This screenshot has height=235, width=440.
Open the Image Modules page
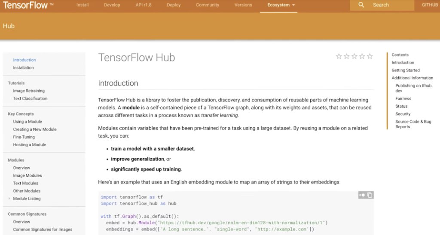click(x=27, y=175)
